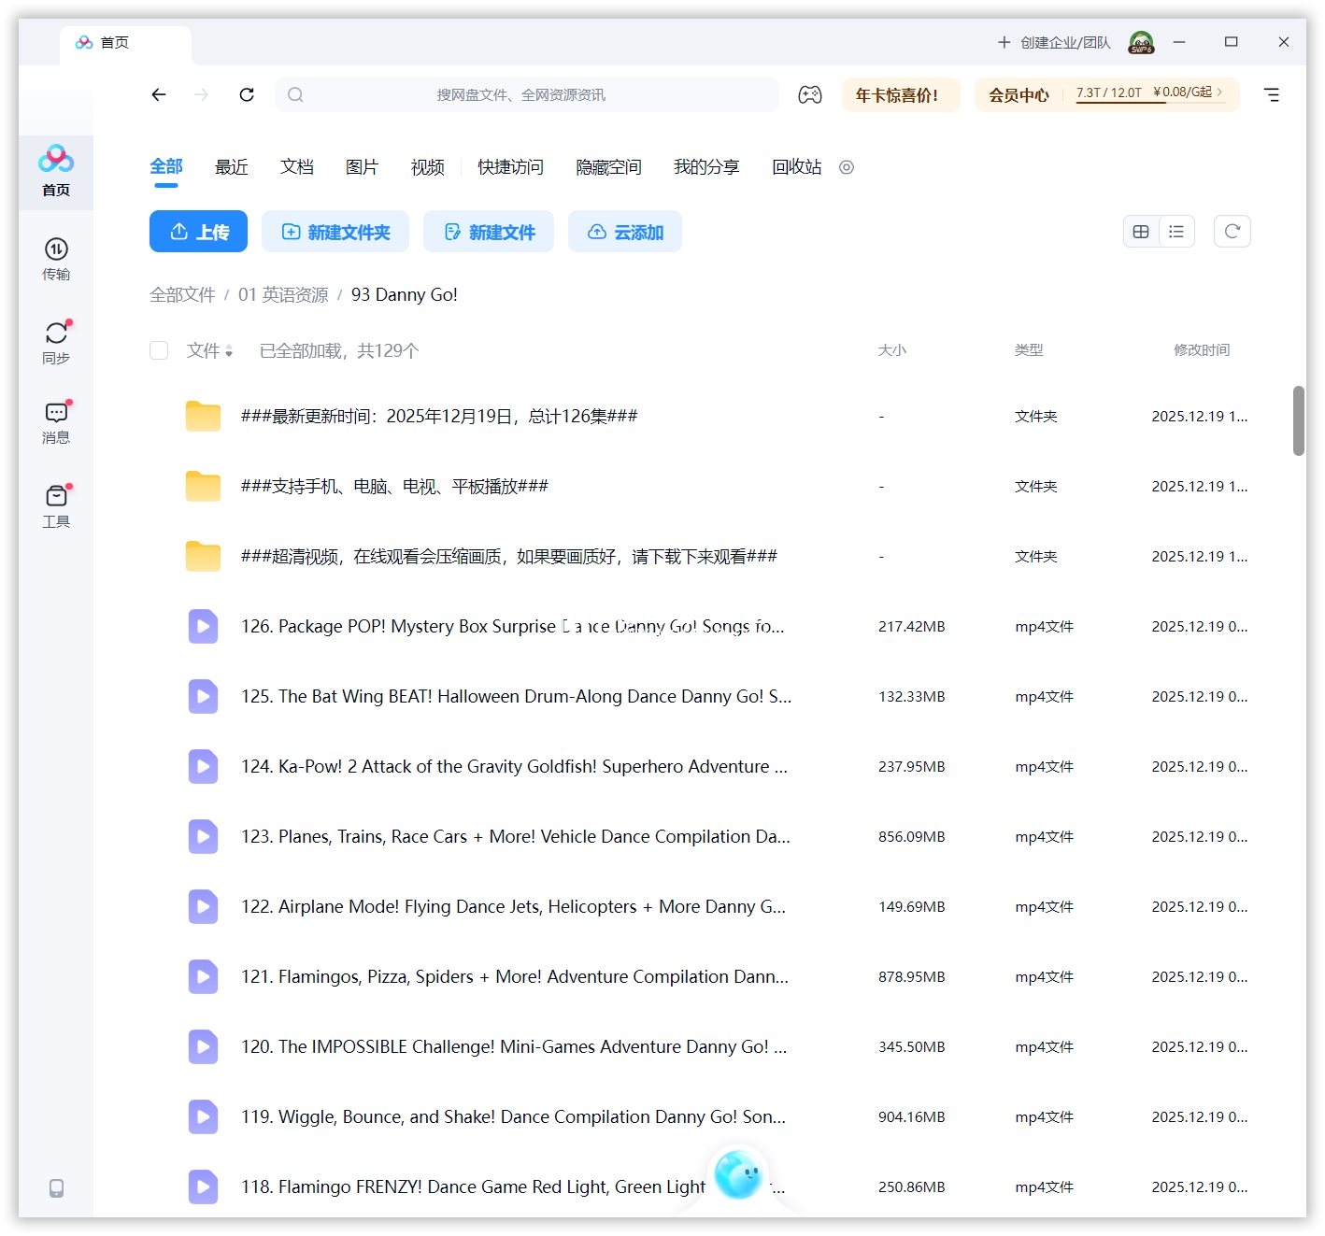Open the Messages (消息) sidebar icon

point(56,421)
